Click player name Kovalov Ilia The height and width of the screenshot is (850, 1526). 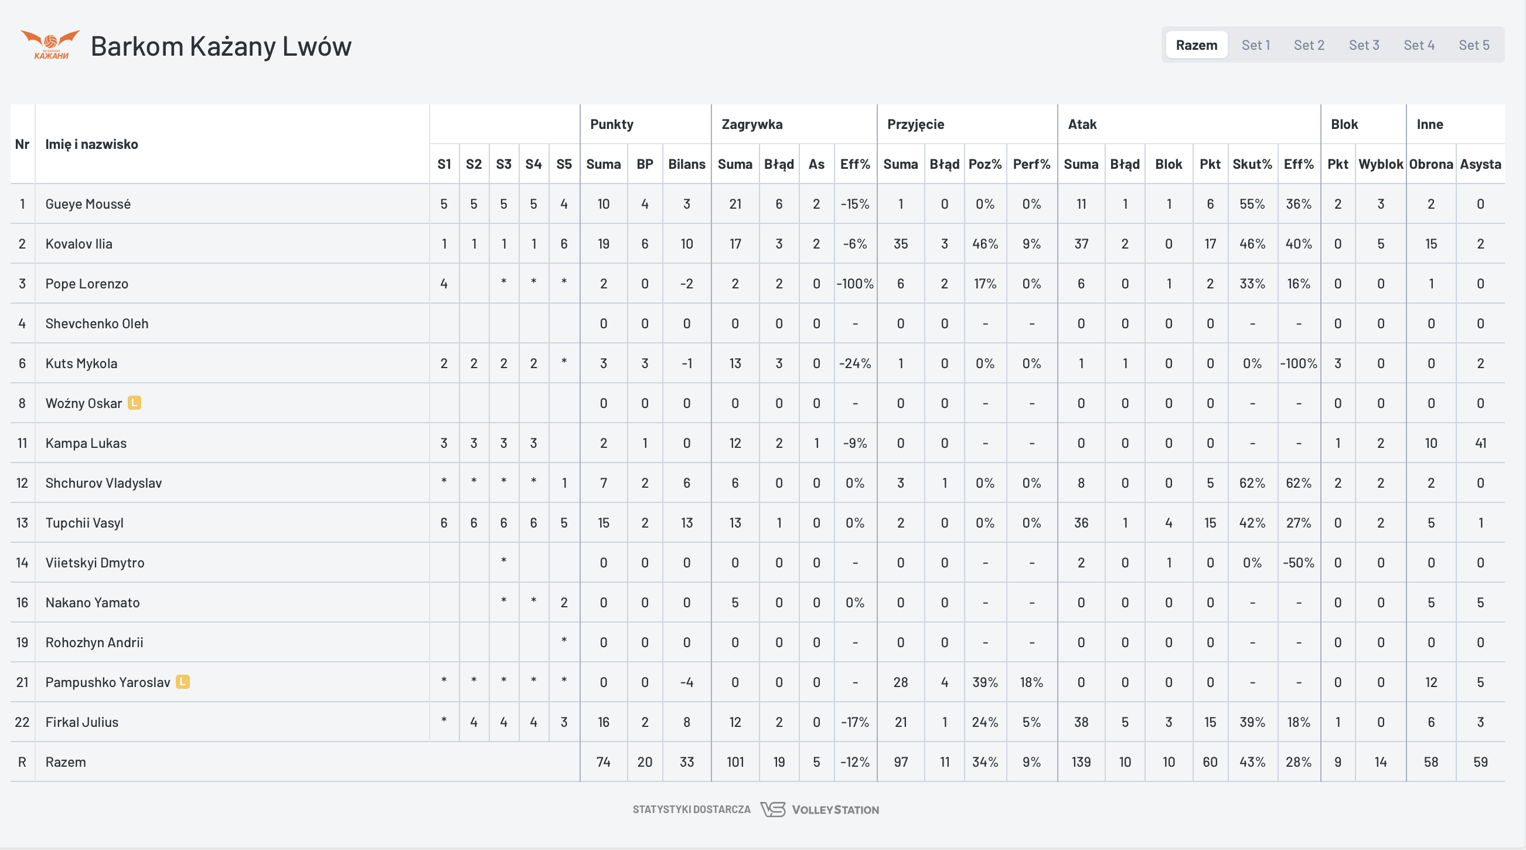pos(79,244)
